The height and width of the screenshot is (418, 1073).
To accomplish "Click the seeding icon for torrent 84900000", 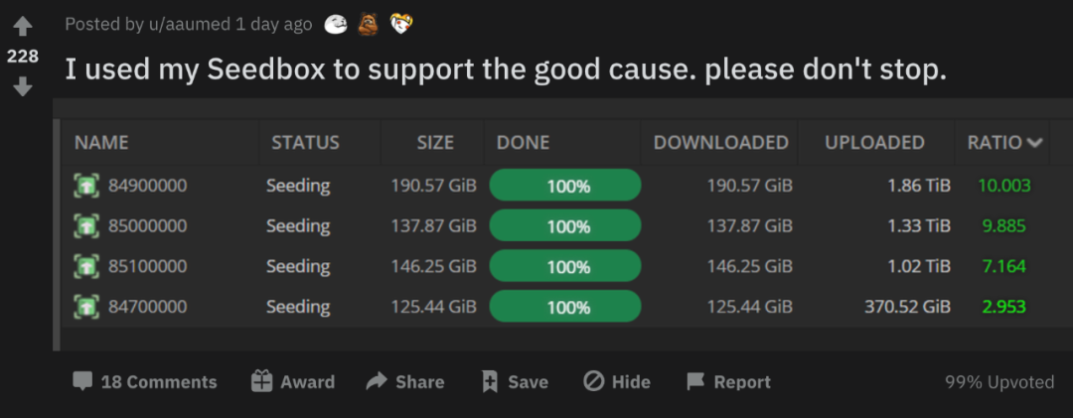I will click(87, 186).
